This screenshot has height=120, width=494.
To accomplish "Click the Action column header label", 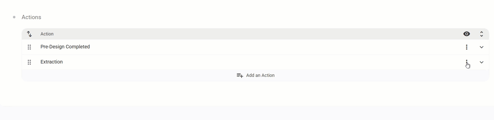I will 47,34.
